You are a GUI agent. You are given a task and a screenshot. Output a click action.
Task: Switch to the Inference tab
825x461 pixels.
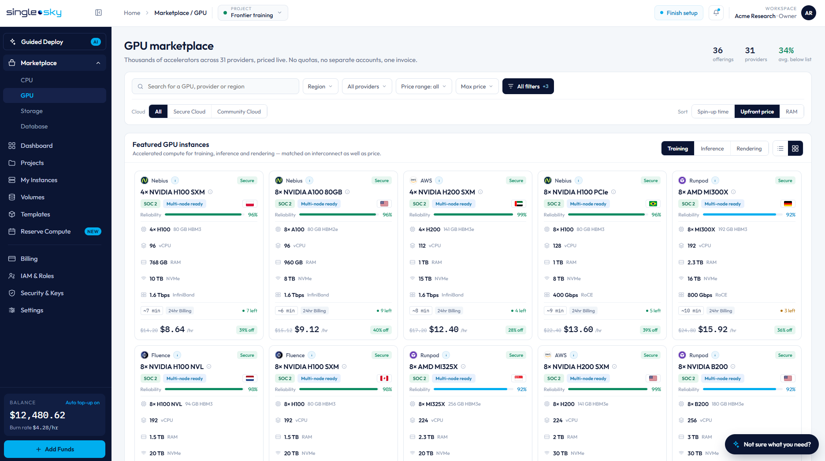tap(712, 149)
